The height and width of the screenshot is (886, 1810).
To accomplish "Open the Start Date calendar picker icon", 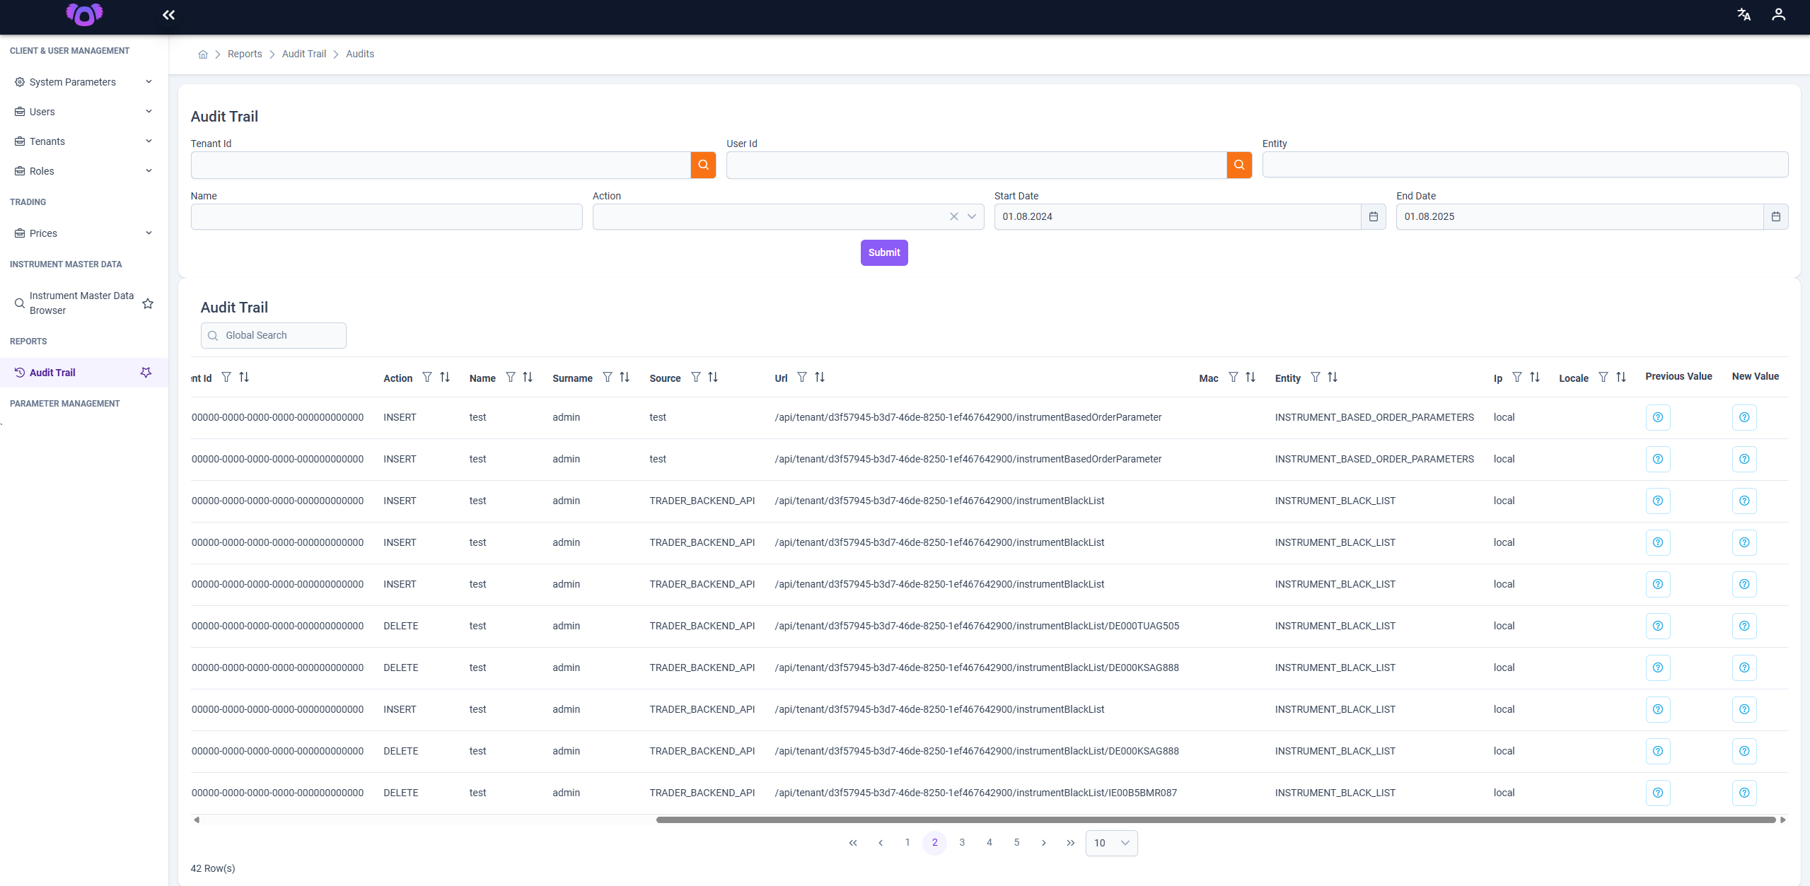I will (1373, 217).
